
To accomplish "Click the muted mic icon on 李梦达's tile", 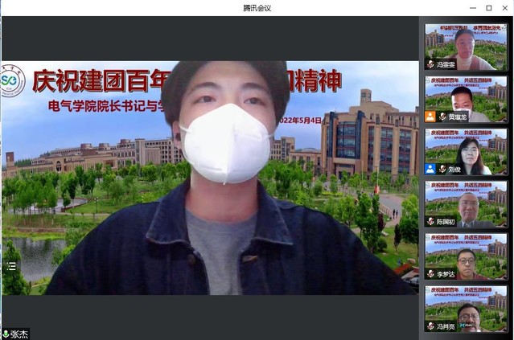I will pyautogui.click(x=430, y=274).
